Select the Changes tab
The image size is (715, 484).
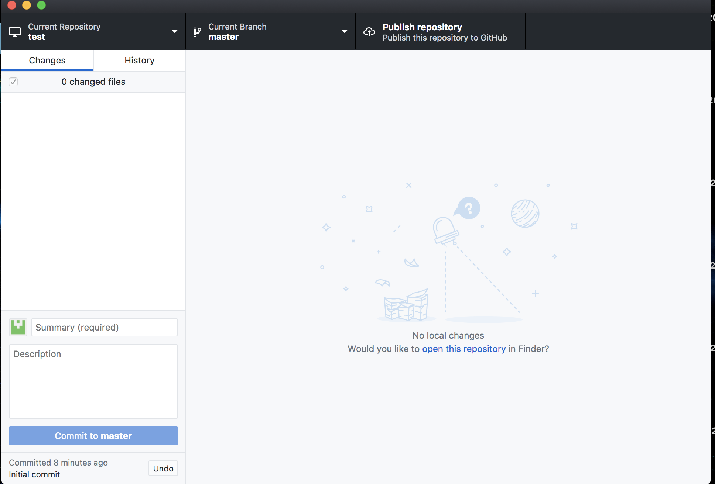tap(47, 60)
